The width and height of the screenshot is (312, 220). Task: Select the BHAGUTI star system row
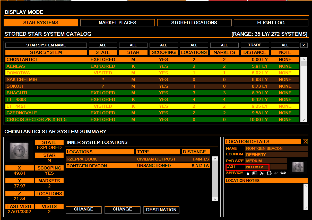(x=152, y=93)
